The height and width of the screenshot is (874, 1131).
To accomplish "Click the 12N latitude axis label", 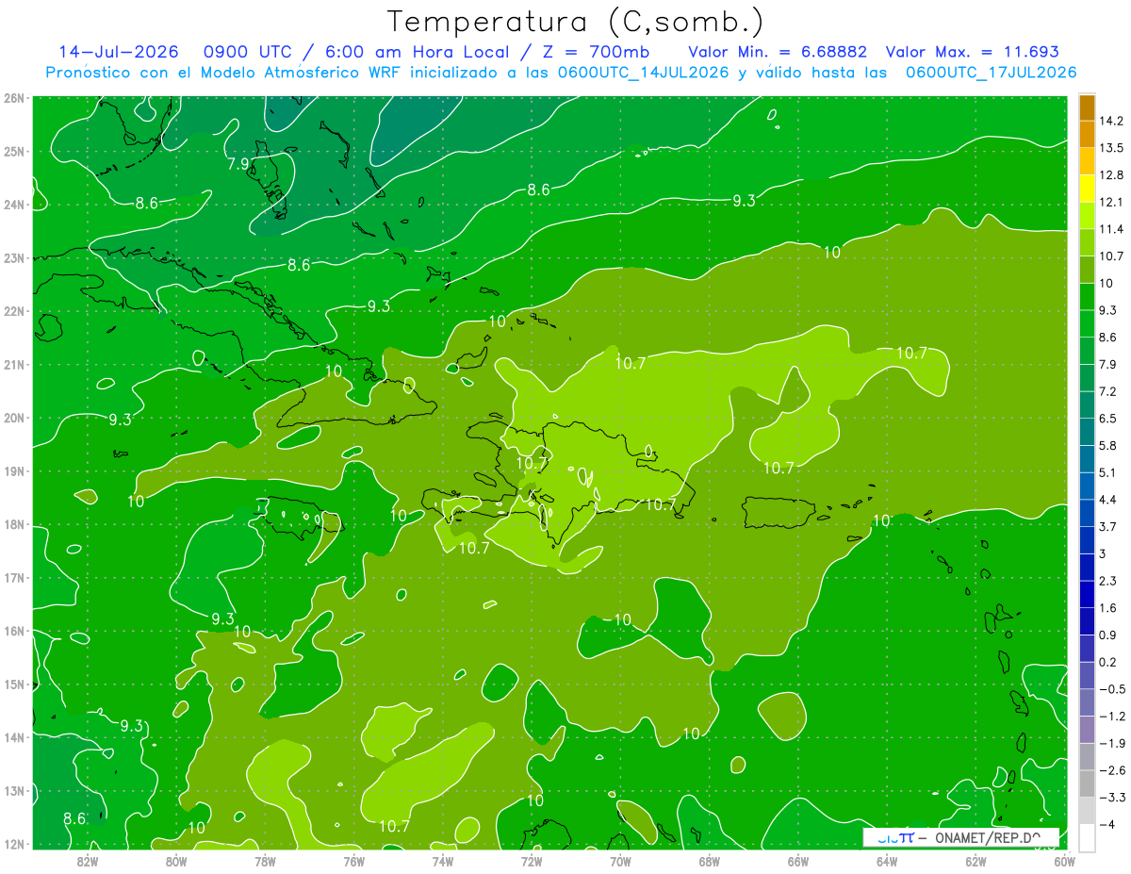I will coord(14,844).
